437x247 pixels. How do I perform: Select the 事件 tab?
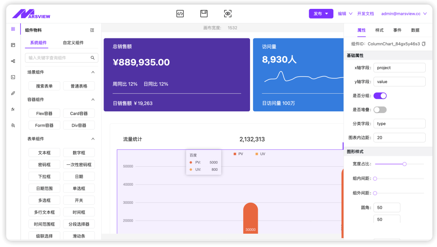(397, 30)
